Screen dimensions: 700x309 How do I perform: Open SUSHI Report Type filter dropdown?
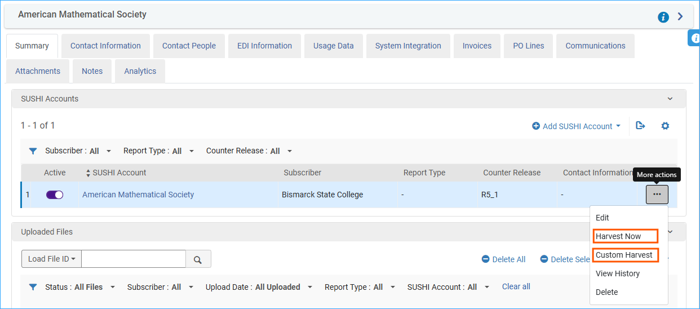pyautogui.click(x=159, y=151)
